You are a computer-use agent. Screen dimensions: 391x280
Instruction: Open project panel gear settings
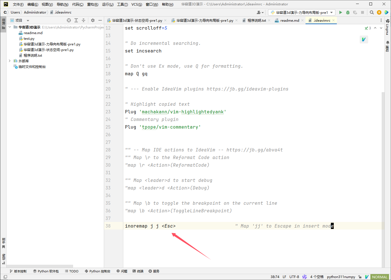93,20
